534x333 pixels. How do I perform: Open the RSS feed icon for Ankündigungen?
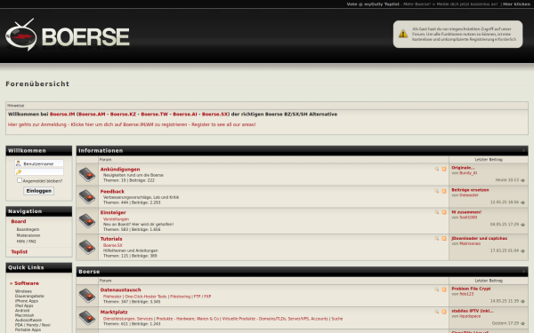pyautogui.click(x=444, y=169)
